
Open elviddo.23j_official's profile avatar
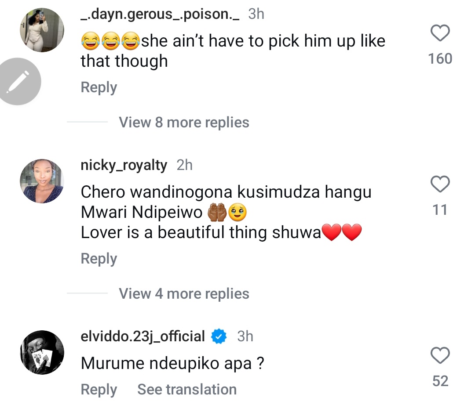(x=42, y=352)
